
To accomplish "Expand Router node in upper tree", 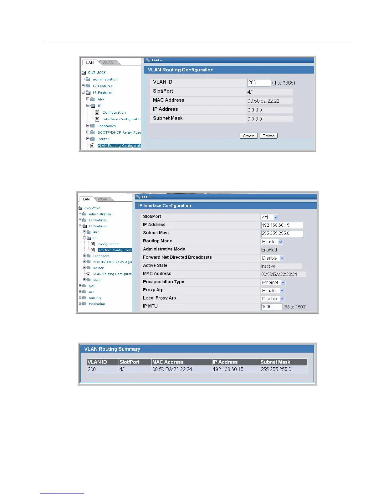I will pos(88,139).
